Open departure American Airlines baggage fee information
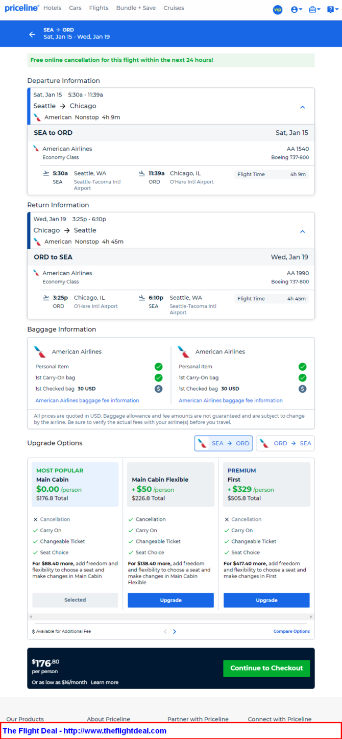The image size is (342, 739). tap(87, 400)
